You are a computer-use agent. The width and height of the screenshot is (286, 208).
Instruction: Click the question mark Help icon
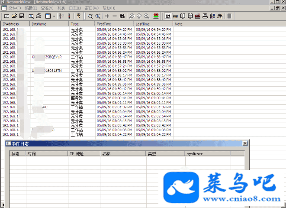78,16
